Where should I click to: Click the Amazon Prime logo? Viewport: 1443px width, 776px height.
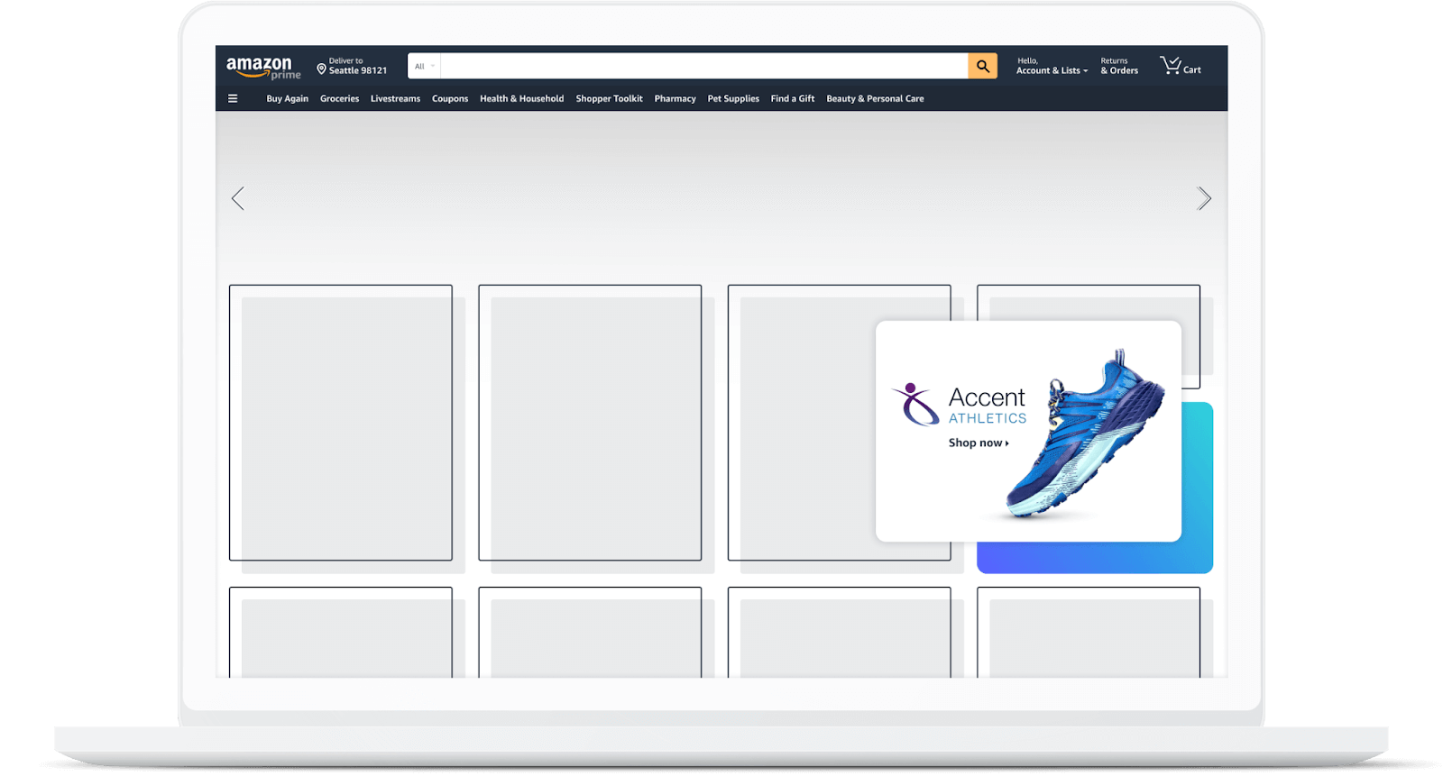coord(262,68)
